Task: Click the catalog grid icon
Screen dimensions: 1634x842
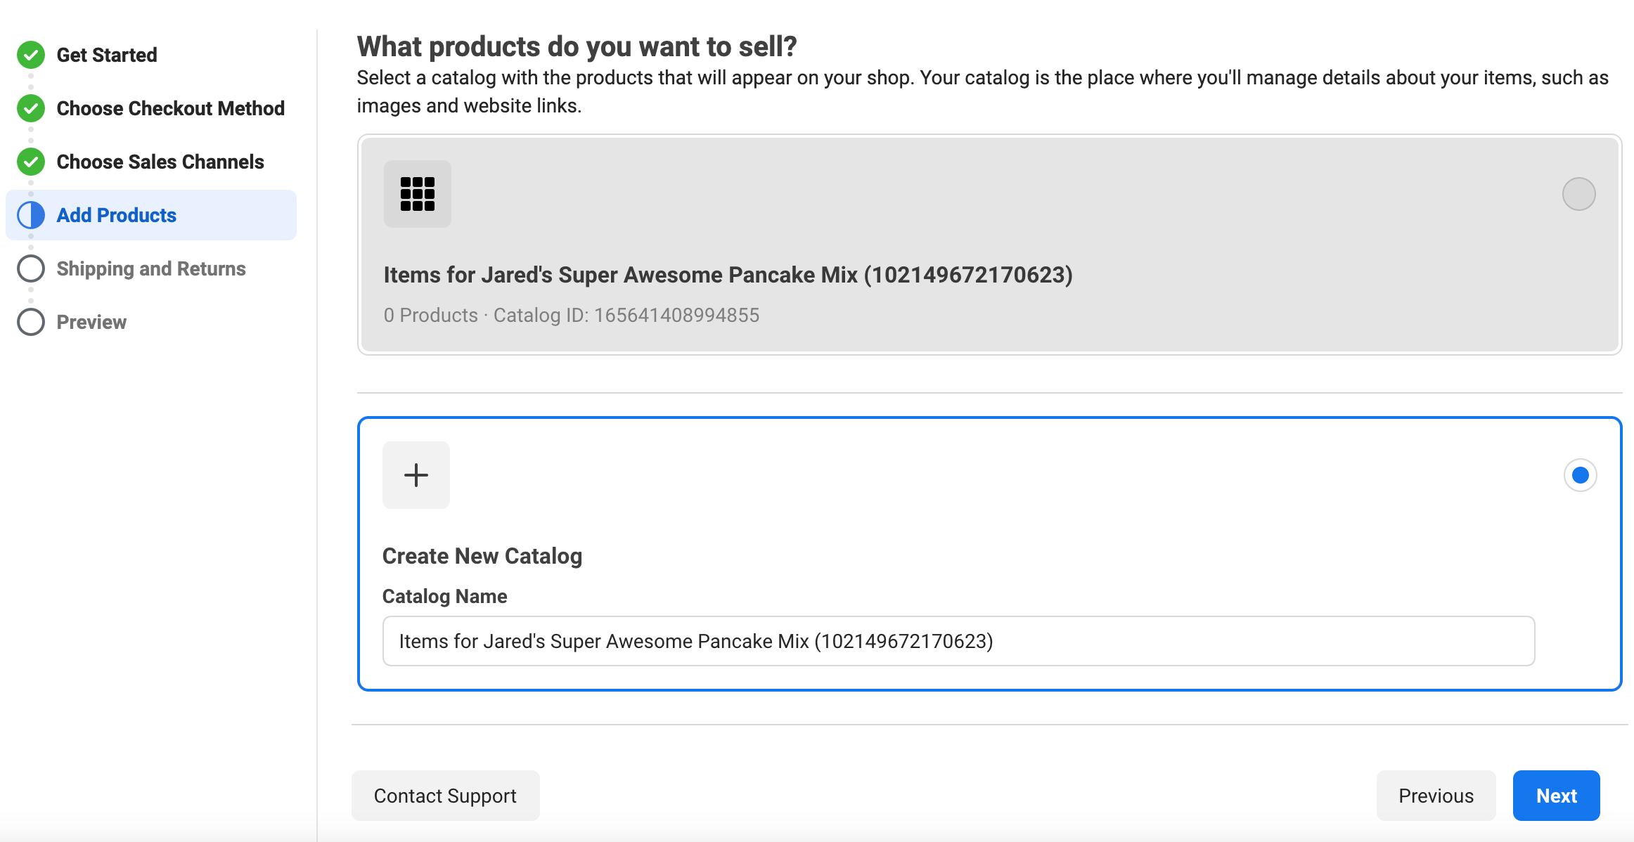Action: [x=417, y=194]
